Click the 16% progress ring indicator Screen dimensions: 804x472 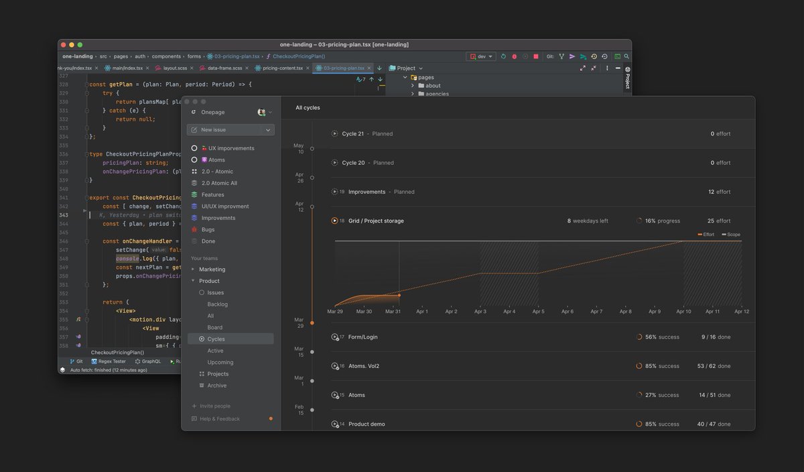(639, 221)
